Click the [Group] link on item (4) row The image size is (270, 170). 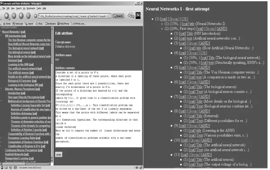(193, 53)
